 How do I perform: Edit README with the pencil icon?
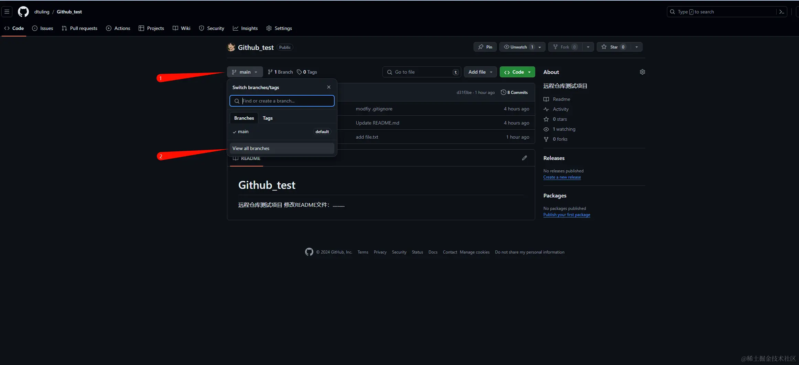click(525, 158)
